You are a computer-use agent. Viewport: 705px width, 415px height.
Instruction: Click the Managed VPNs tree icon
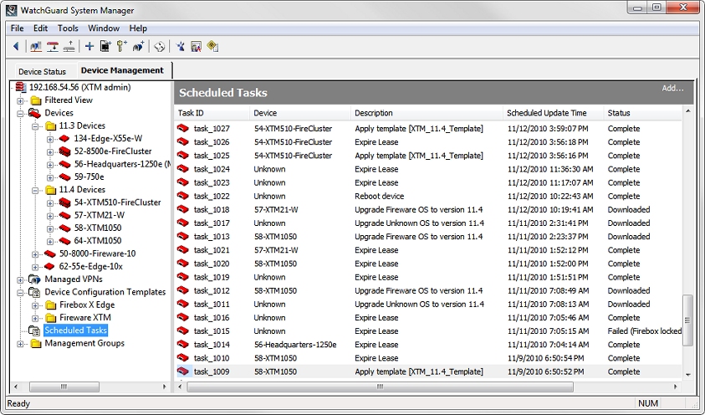(34, 279)
